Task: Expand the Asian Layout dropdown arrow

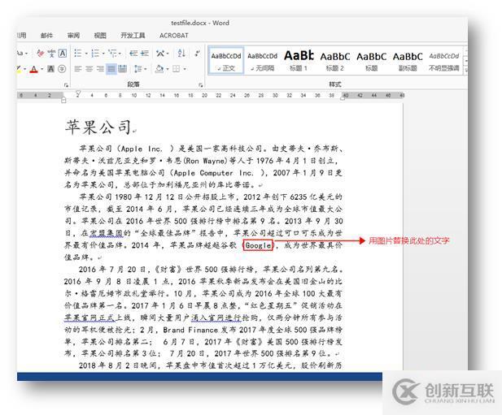Action: 168,54
